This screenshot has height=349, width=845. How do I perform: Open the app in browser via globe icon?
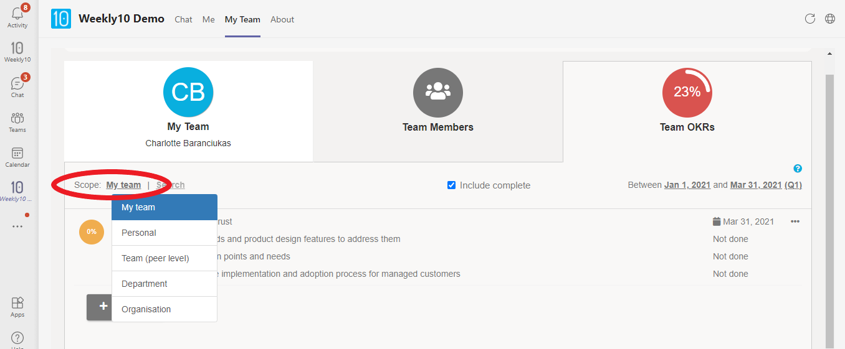[830, 19]
